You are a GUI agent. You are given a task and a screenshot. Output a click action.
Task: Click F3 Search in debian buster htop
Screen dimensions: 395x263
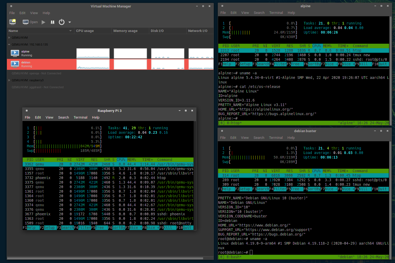point(261,189)
